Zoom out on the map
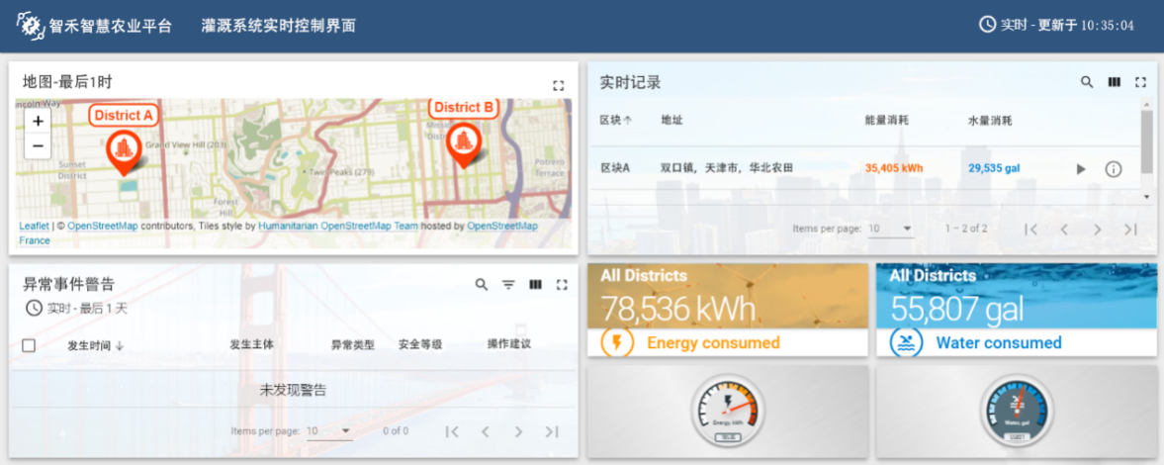Viewport: 1164px width, 465px height. pos(38,146)
